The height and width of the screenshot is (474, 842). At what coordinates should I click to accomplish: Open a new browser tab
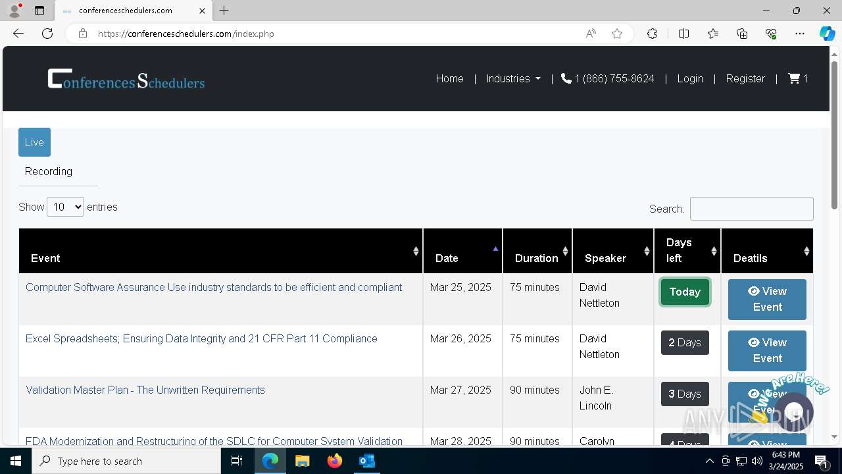coord(224,11)
